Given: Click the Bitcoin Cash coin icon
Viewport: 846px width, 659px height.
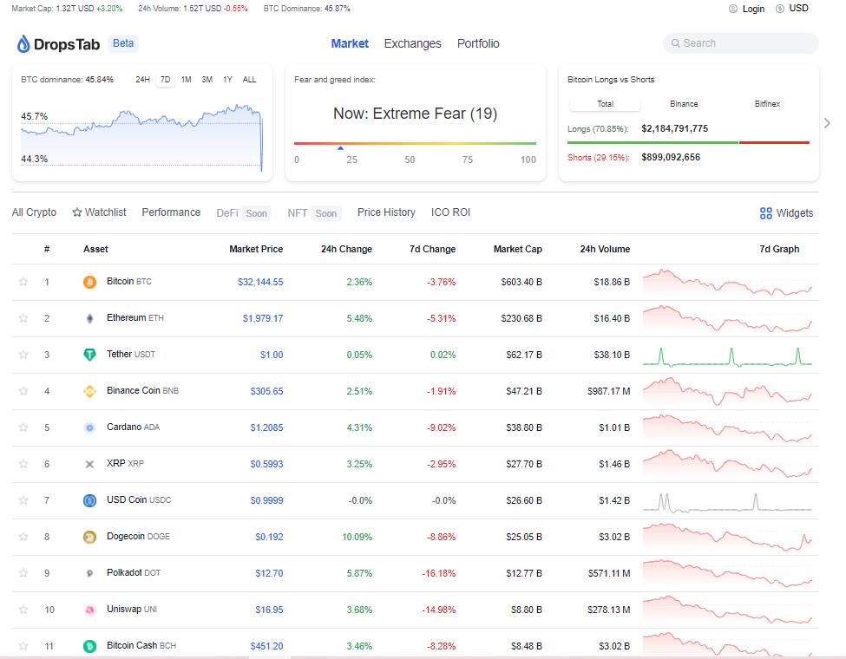Looking at the screenshot, I should tap(89, 645).
